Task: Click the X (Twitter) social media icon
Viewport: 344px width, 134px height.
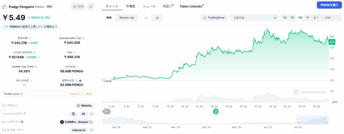Action: [x=73, y=114]
